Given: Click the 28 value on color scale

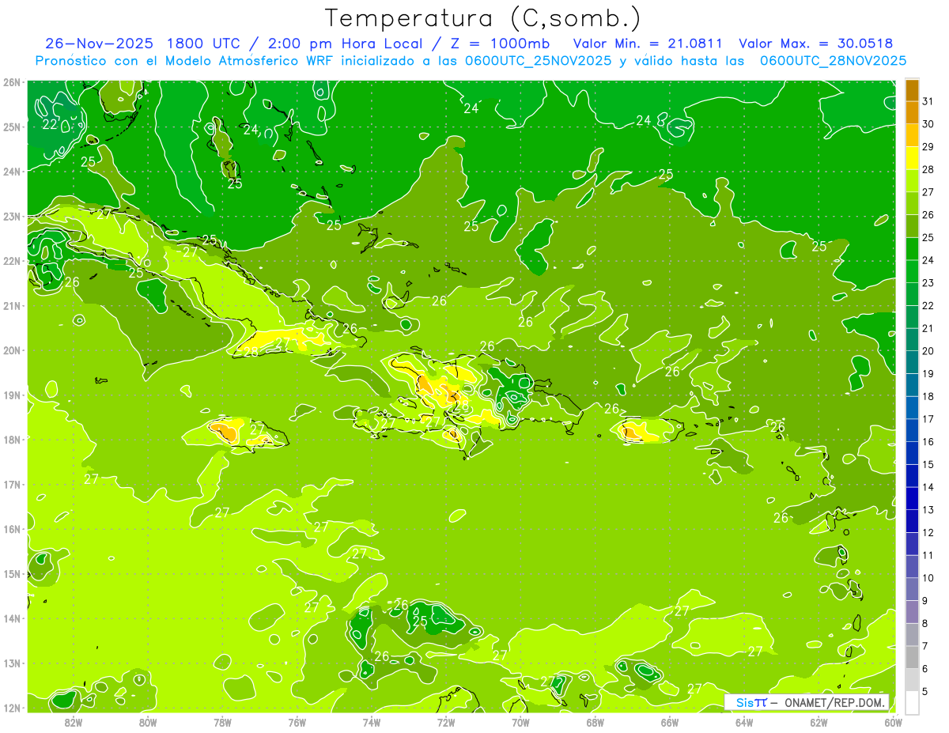Looking at the screenshot, I should coord(928,169).
